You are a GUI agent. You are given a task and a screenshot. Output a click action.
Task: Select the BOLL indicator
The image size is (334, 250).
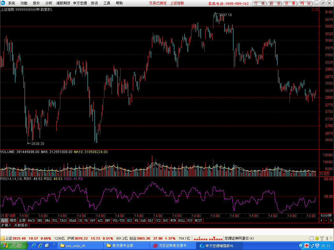pyautogui.click(x=182, y=220)
